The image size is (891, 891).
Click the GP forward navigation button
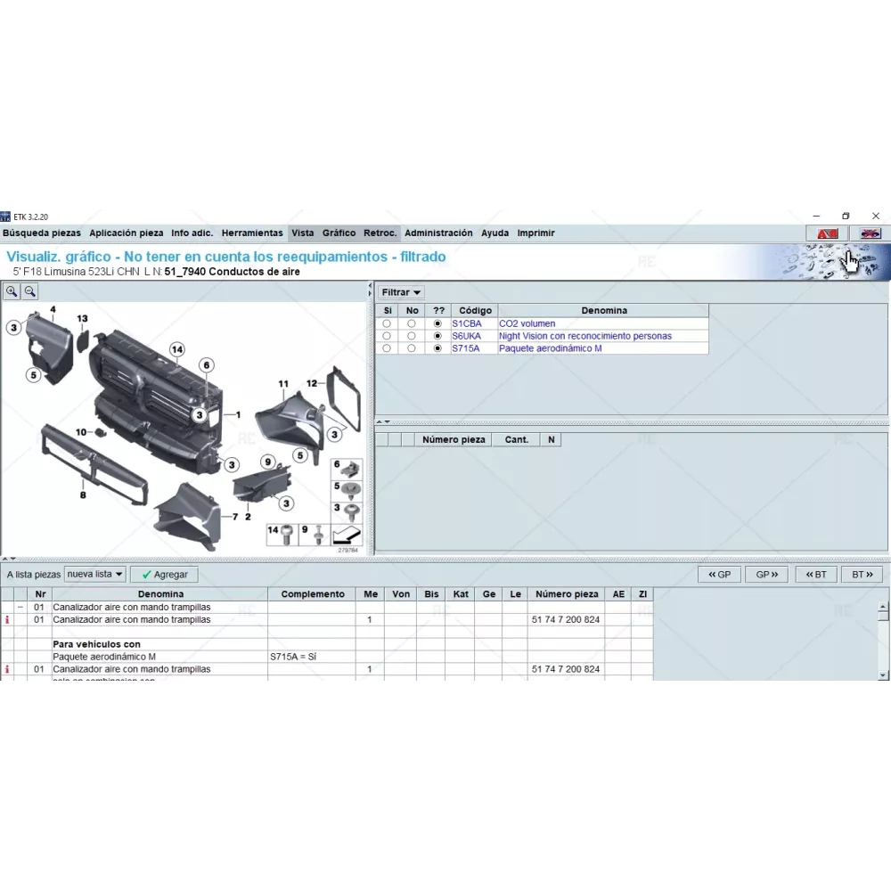[x=767, y=575]
